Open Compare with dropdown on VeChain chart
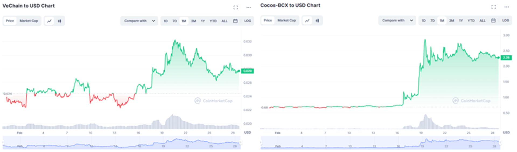 coord(139,21)
